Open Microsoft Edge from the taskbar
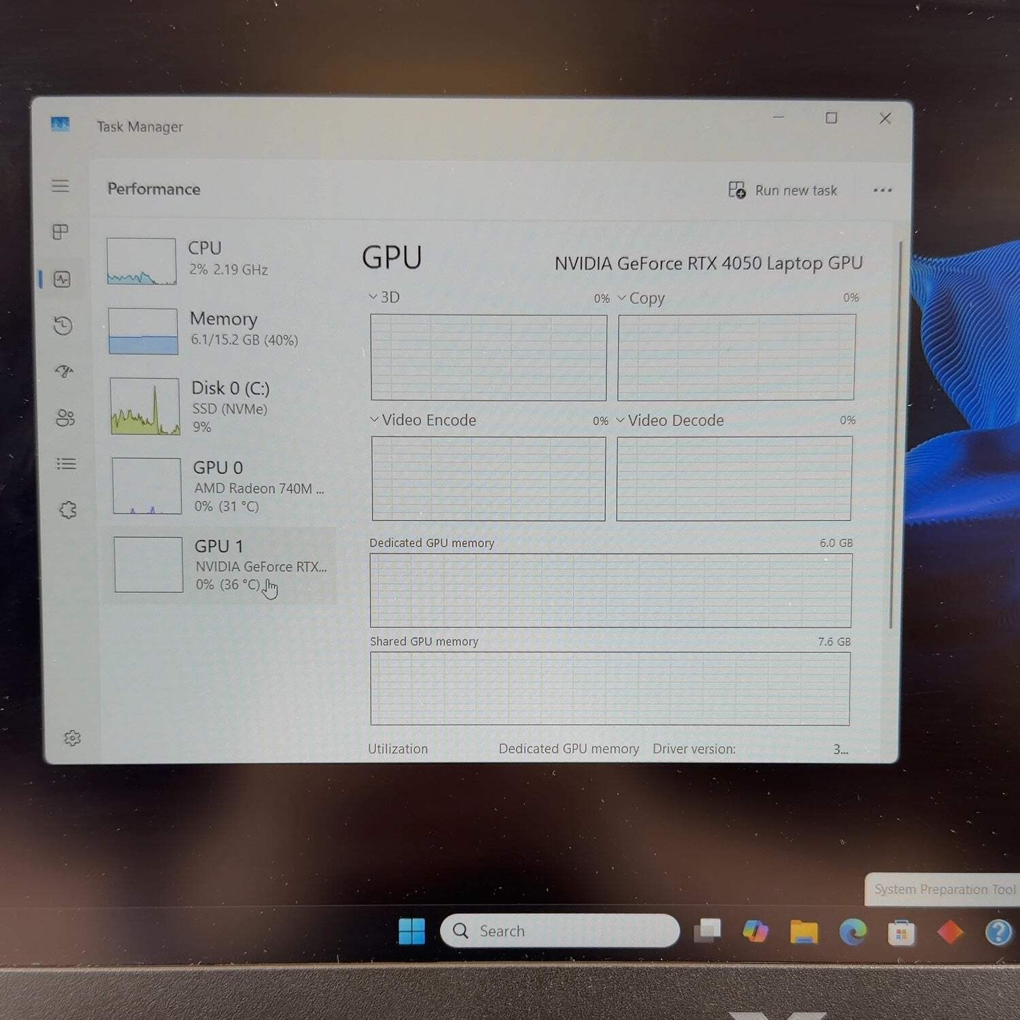Image resolution: width=1020 pixels, height=1020 pixels. tap(853, 932)
